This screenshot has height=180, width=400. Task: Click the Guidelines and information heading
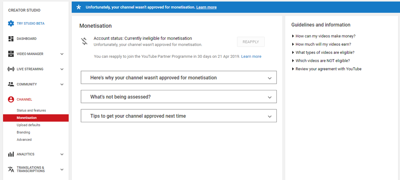[x=321, y=25]
